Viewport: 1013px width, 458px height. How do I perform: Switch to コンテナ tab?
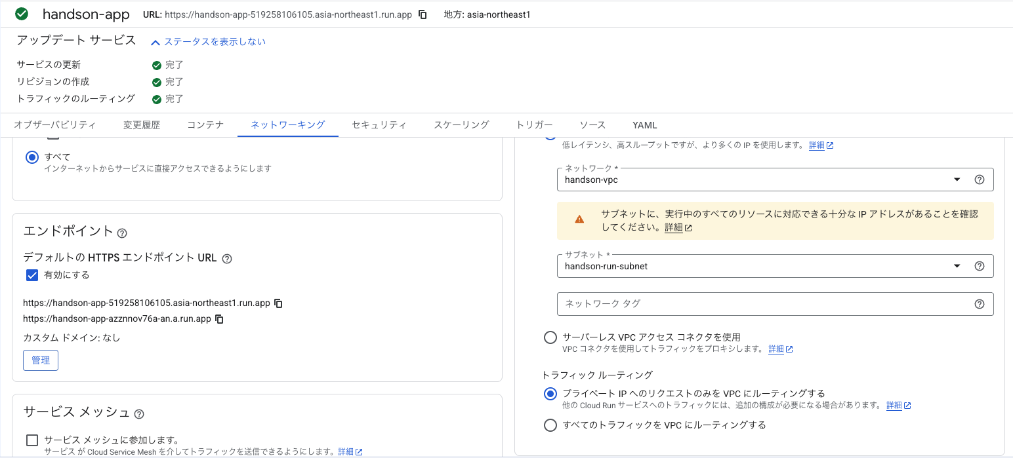point(205,125)
